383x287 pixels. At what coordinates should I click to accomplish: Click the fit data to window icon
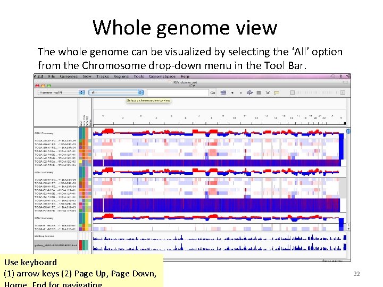tap(268, 92)
